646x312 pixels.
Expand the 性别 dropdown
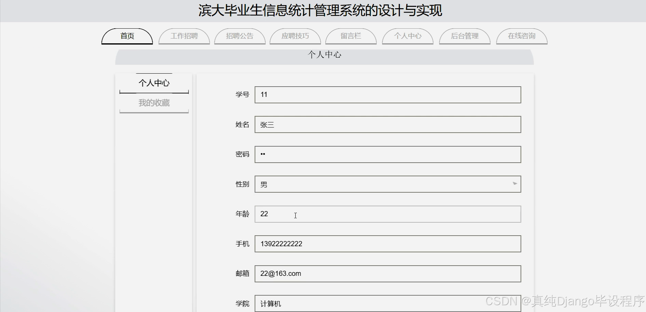[x=388, y=184]
